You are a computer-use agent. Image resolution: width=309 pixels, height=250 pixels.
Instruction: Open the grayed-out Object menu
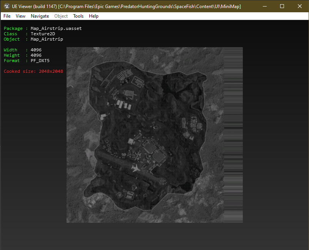(61, 16)
